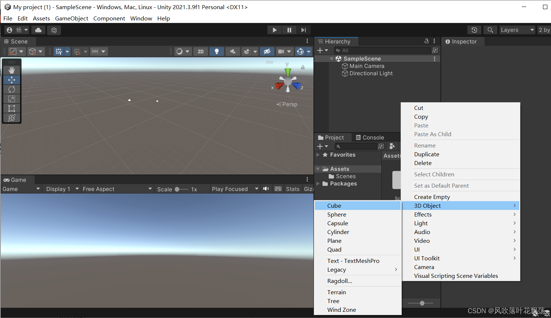Click the Hierarchy lock icon

tap(426, 41)
